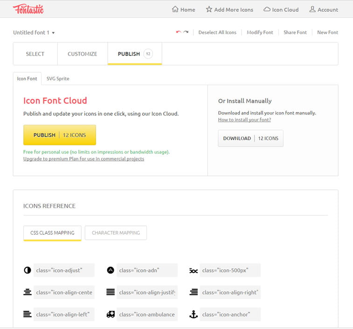Click the align-right icon glyph

coord(194,292)
